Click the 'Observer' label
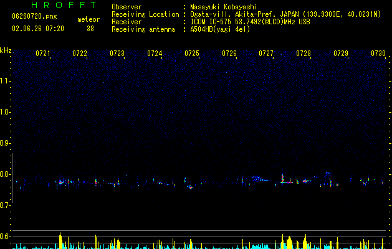Image resolution: width=392 pixels, height=249 pixels. point(127,7)
